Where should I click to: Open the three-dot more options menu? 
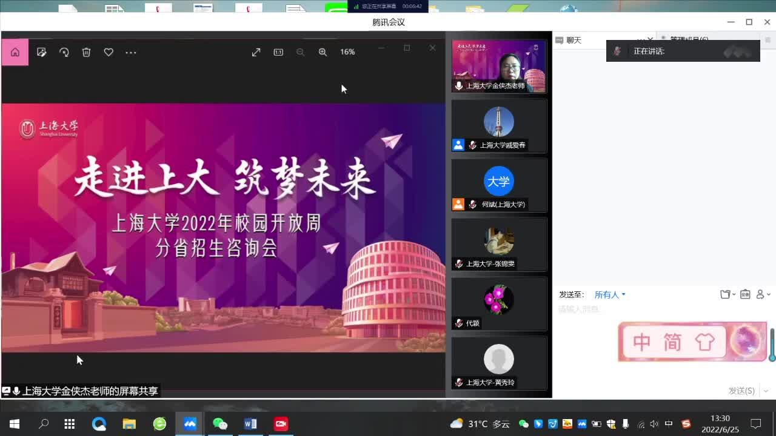[x=131, y=53]
